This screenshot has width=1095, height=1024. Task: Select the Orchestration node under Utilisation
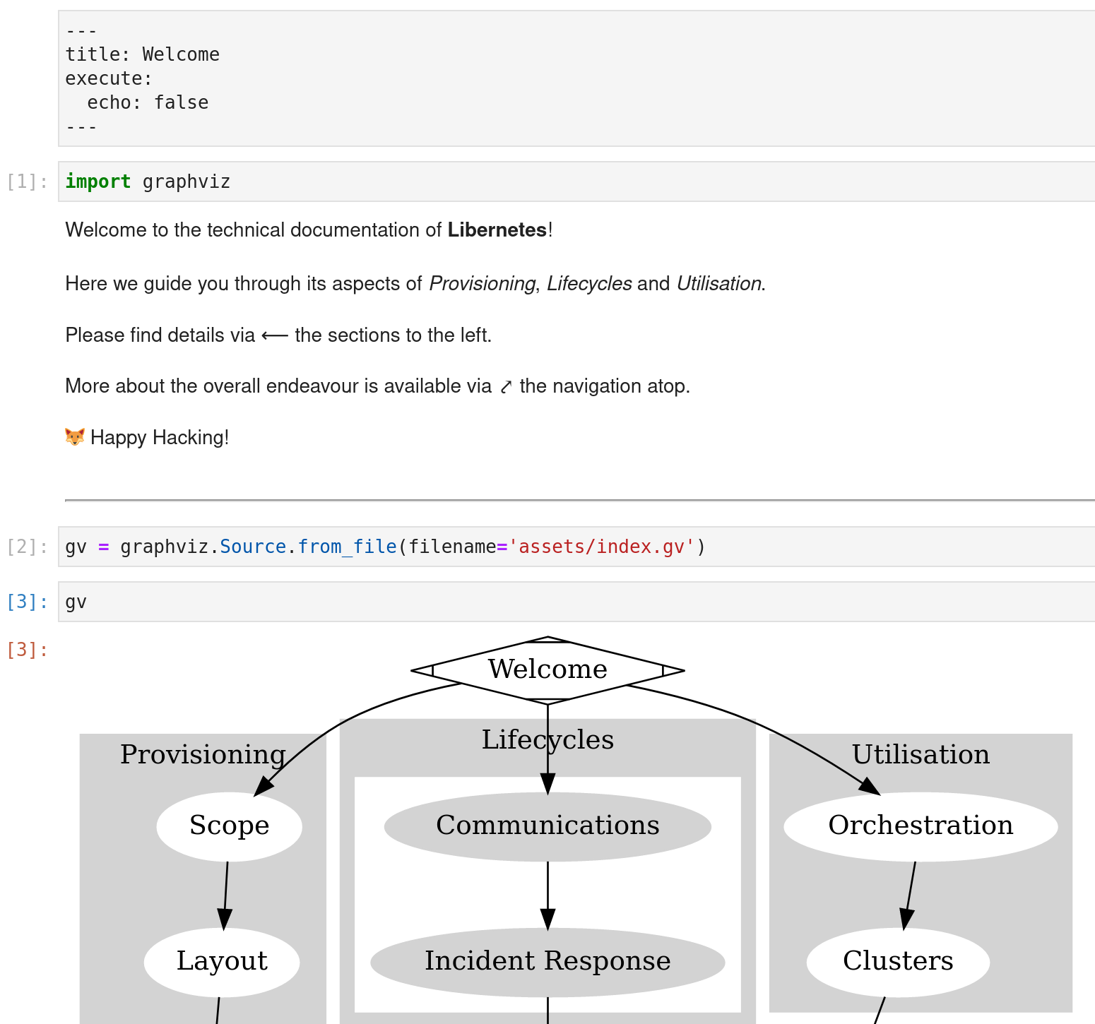coord(920,825)
